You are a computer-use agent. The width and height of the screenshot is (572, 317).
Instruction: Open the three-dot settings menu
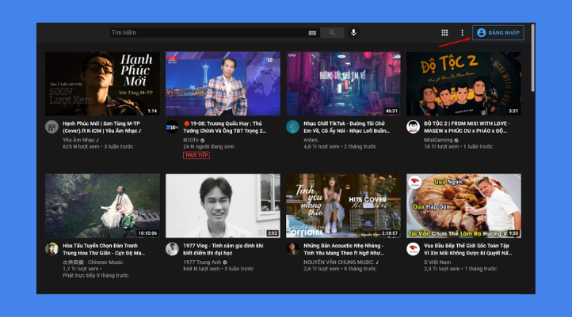coord(462,32)
